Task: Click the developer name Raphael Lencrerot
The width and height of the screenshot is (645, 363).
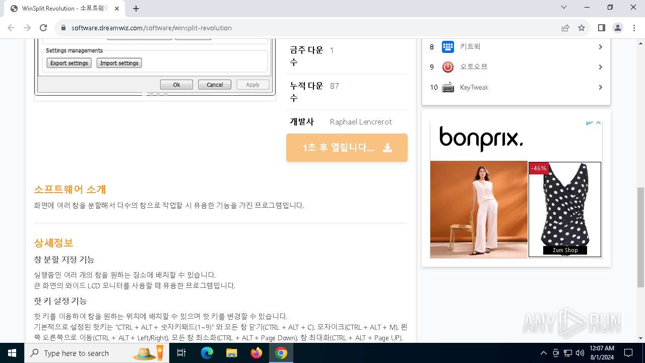Action: tap(361, 122)
